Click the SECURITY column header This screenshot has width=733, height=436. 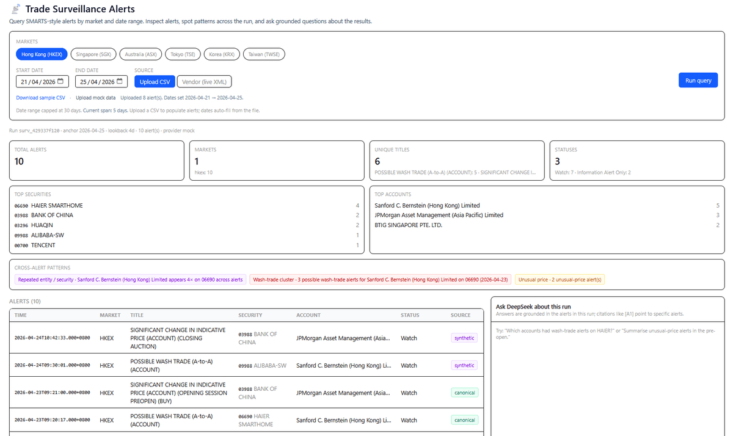[x=250, y=315]
